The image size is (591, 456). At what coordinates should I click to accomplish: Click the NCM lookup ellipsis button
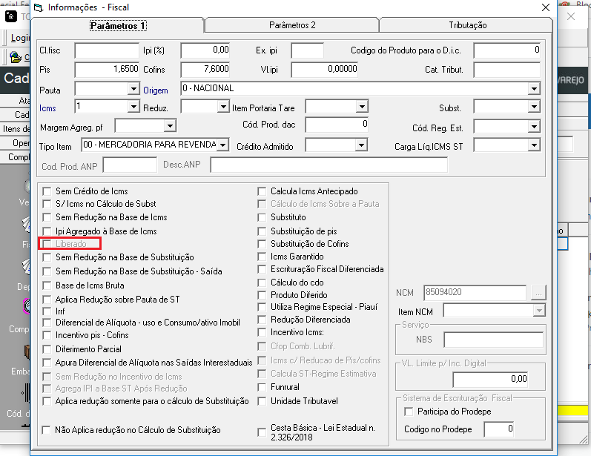pos(538,292)
